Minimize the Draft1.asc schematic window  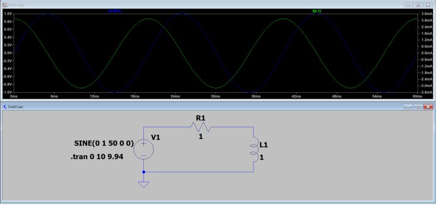408,106
